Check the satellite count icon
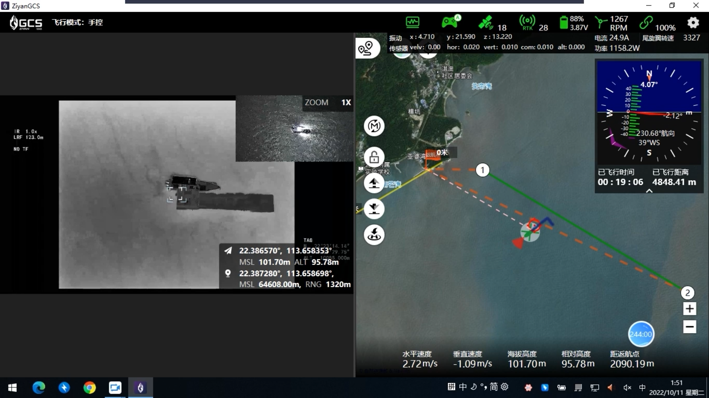Viewport: 709px width, 398px height. tap(485, 22)
